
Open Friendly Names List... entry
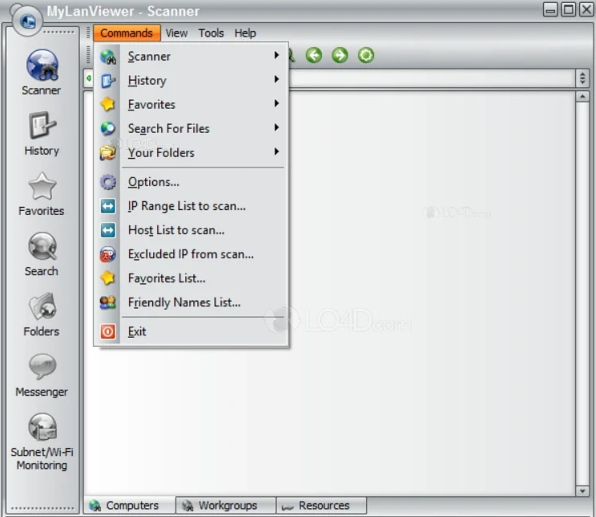[191, 302]
